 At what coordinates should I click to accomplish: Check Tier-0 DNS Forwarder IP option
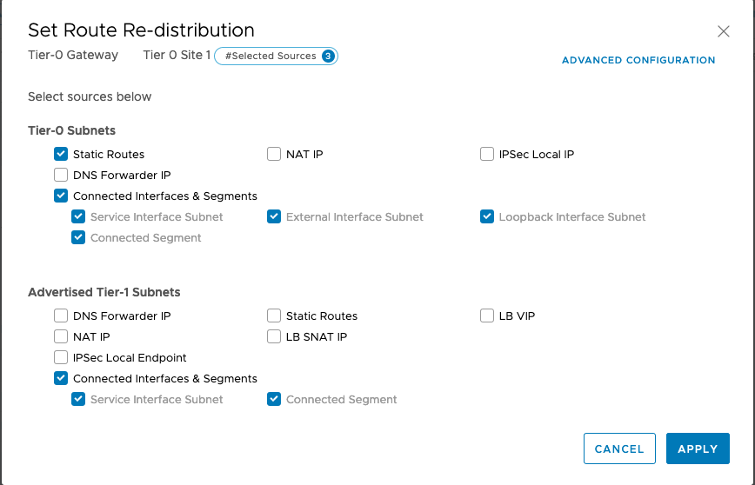pyautogui.click(x=61, y=176)
